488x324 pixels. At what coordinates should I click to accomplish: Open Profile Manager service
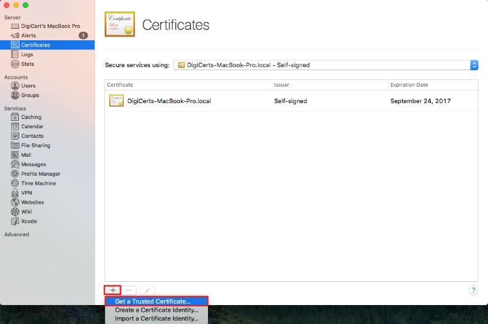40,174
